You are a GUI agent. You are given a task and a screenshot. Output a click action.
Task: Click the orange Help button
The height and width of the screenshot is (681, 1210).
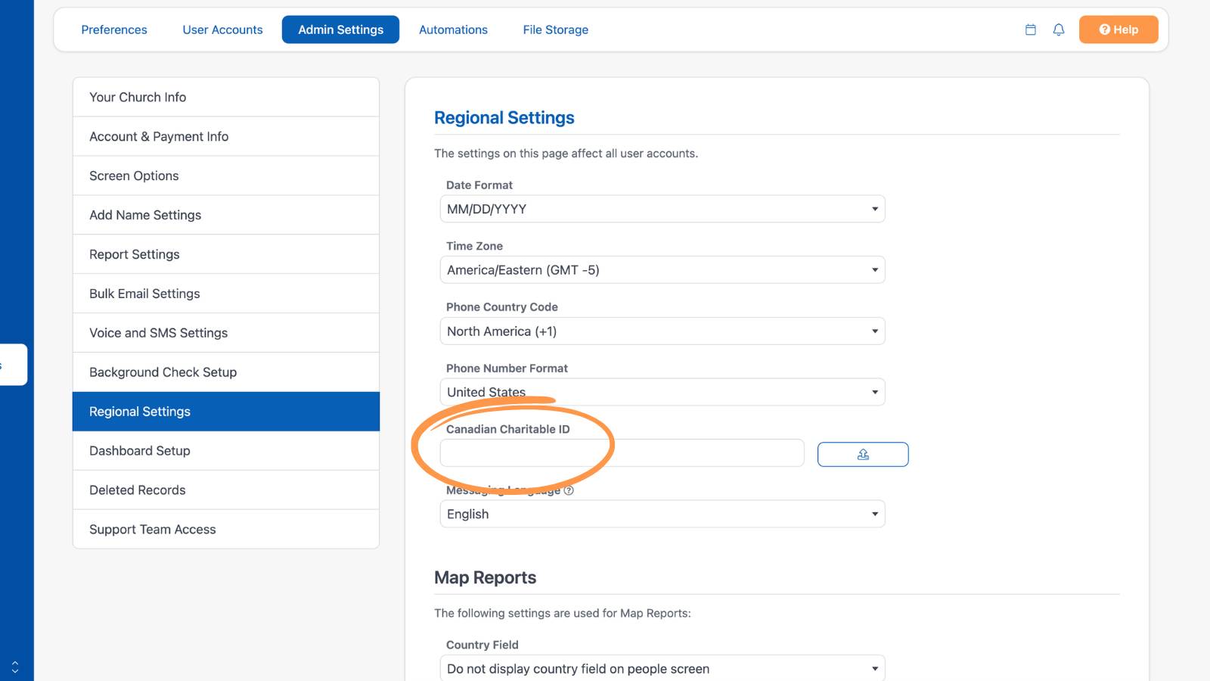point(1118,30)
